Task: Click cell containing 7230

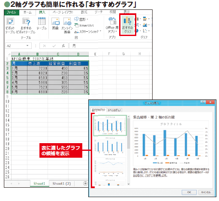Action: pos(37,68)
